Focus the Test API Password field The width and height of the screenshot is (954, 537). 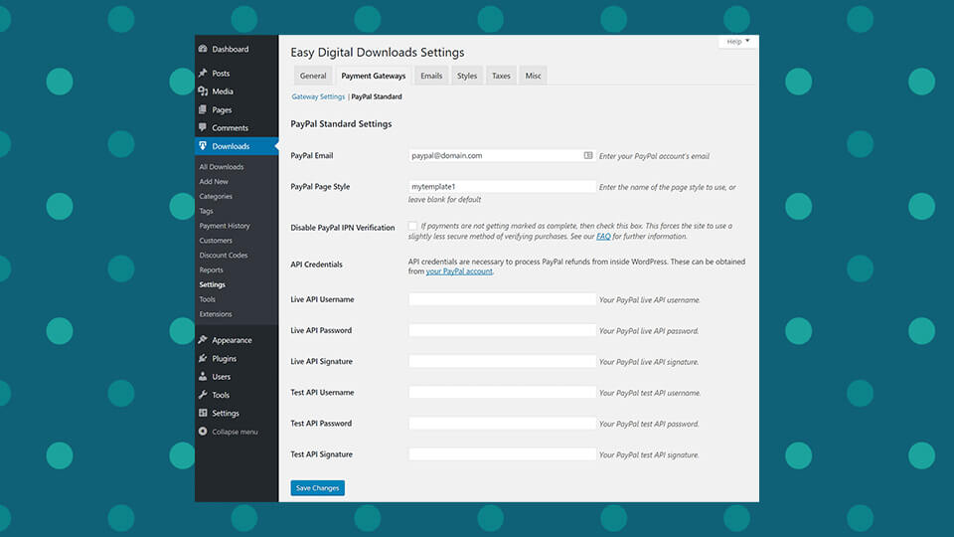point(502,424)
